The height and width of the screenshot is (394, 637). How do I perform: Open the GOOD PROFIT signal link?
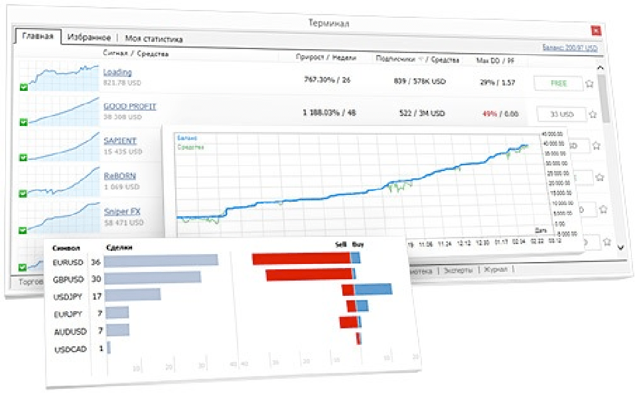click(129, 106)
